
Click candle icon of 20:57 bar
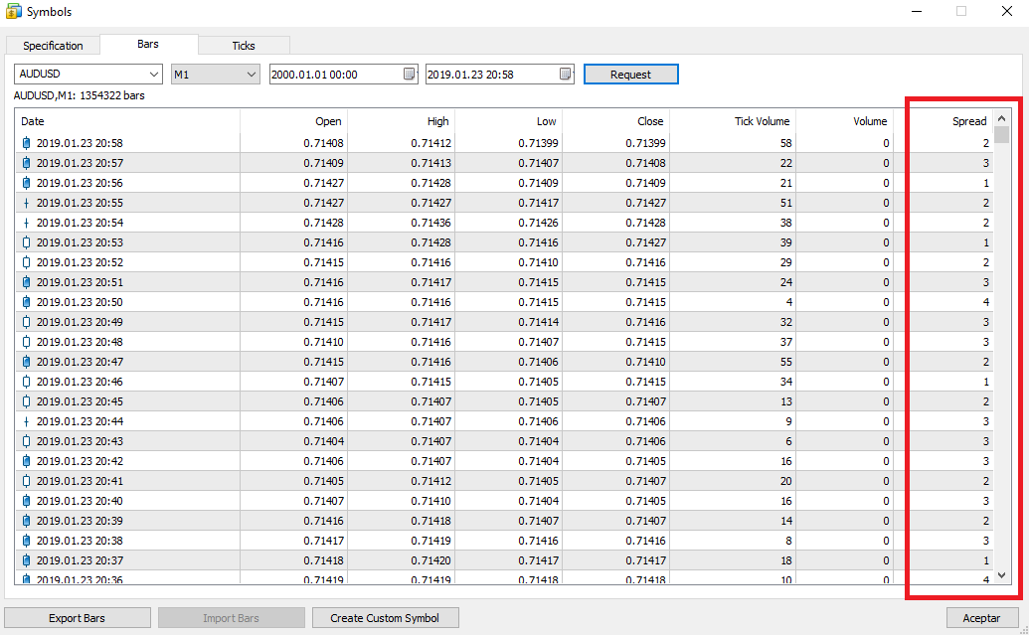(x=26, y=163)
